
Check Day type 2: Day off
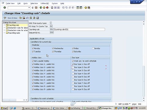coord(73,67)
